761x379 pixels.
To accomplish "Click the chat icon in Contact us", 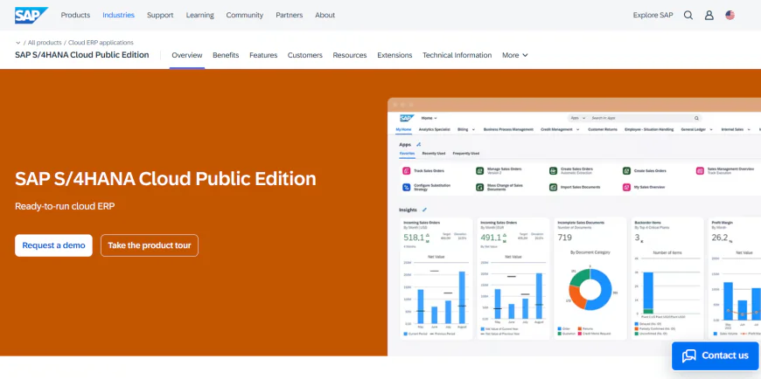I will pyautogui.click(x=688, y=355).
